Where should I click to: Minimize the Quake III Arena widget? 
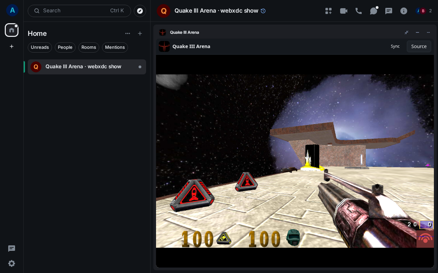417,32
